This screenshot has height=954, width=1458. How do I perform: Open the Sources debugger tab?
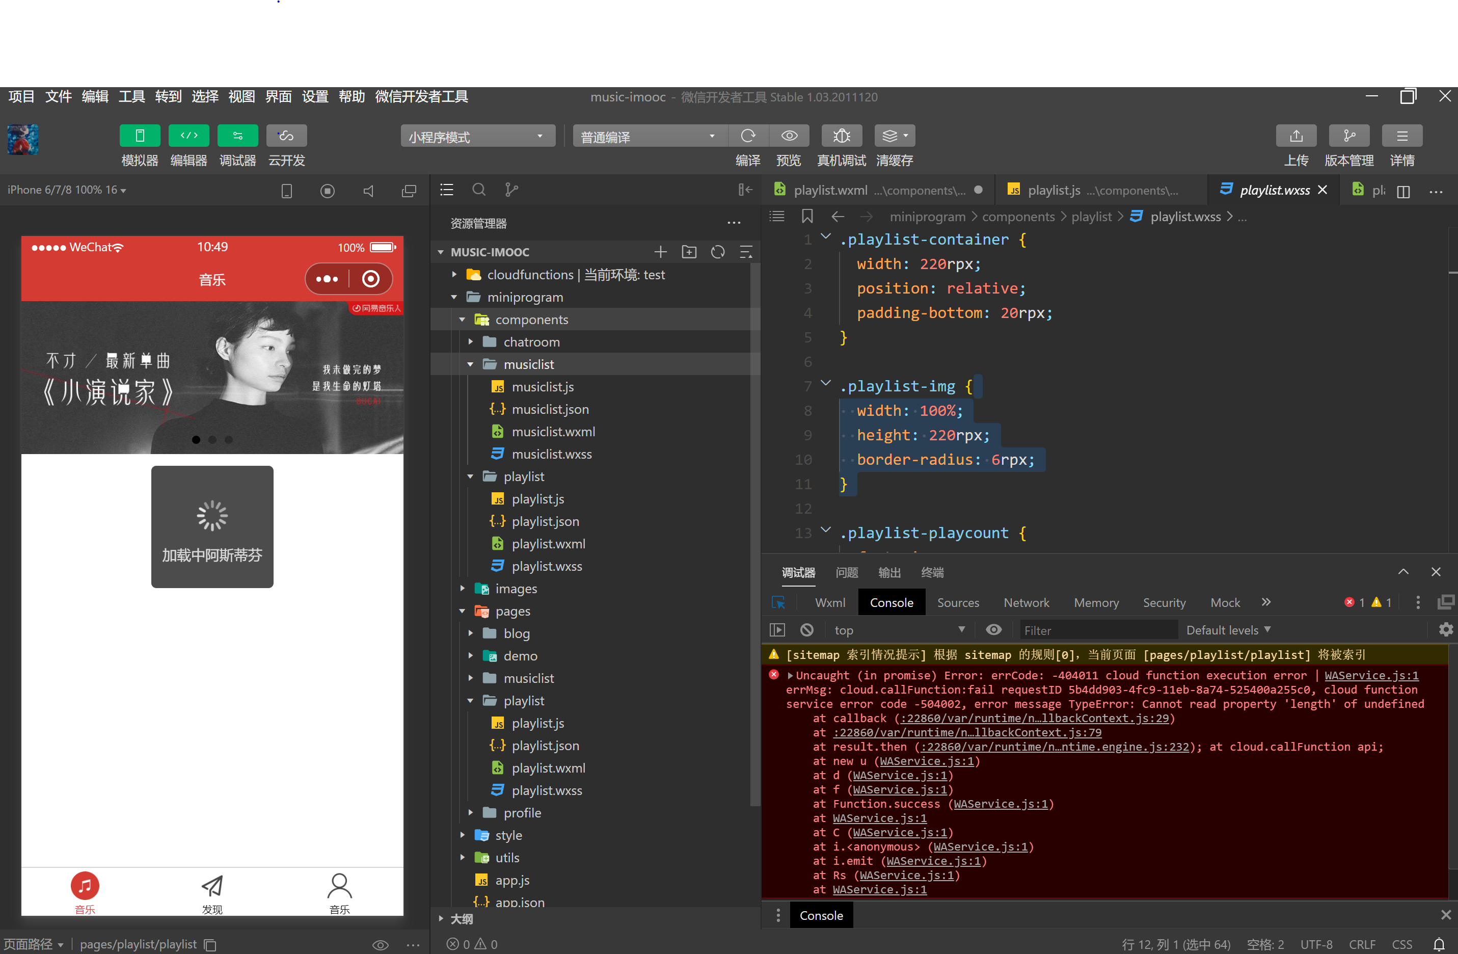[958, 602]
